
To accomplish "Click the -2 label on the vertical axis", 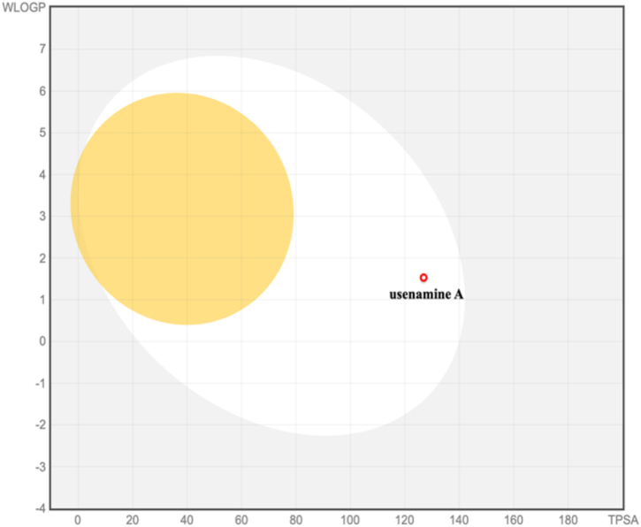I will (39, 425).
